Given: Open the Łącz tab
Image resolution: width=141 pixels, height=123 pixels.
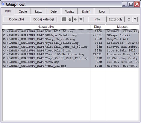Looking at the screenshot, I should (x=38, y=11).
